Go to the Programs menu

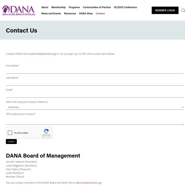74,7
